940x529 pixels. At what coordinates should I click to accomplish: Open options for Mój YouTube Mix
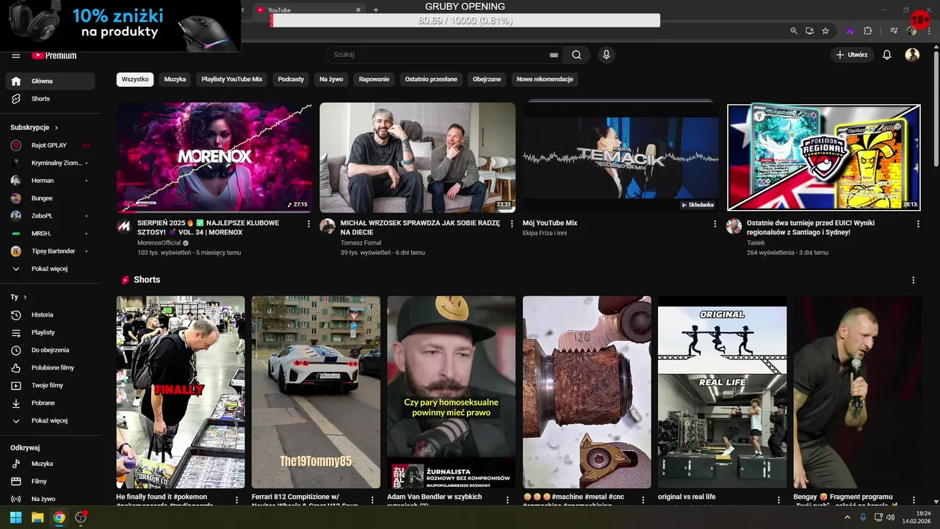coord(715,224)
